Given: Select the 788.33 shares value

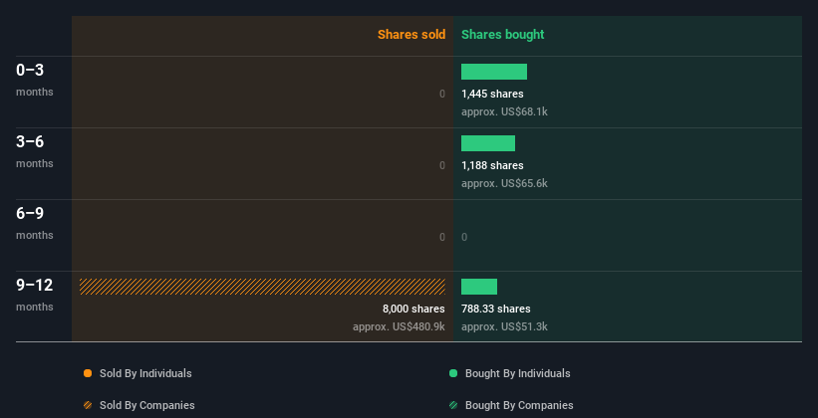Looking at the screenshot, I should coord(495,309).
